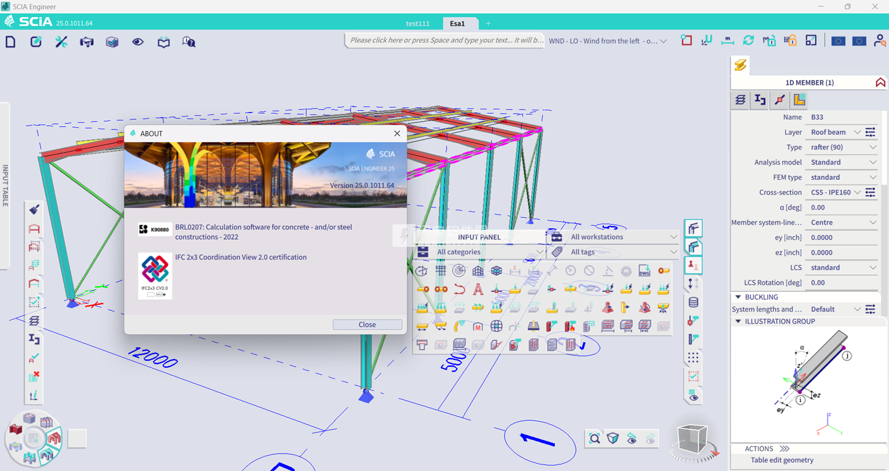Open the Layer dropdown showing Roof beam
The image size is (889, 471).
[x=835, y=132]
